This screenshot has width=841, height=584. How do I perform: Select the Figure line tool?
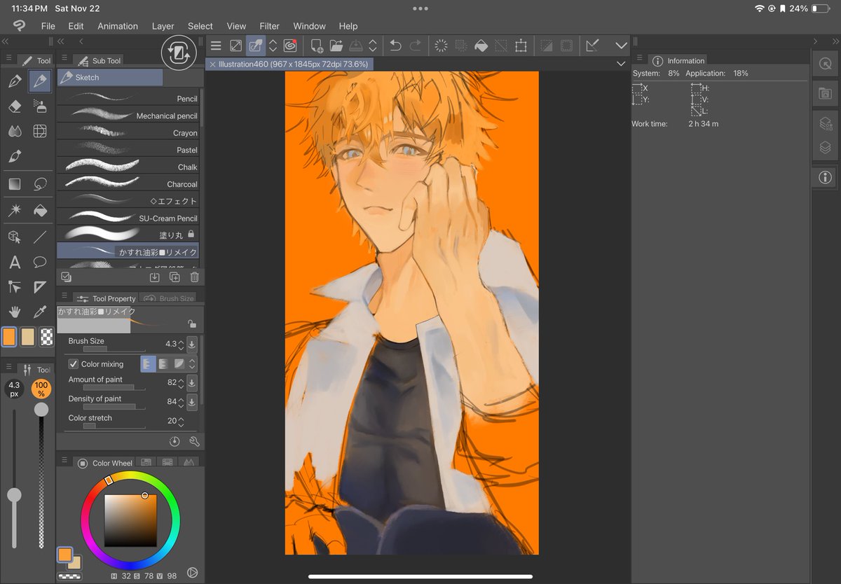(x=40, y=237)
